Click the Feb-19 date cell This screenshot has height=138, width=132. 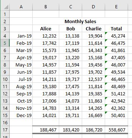(x=21, y=43)
